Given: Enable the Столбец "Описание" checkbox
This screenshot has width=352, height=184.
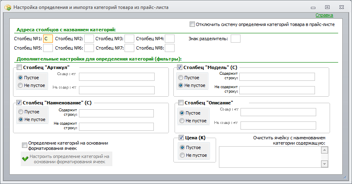Looking at the screenshot, I should (x=181, y=103).
